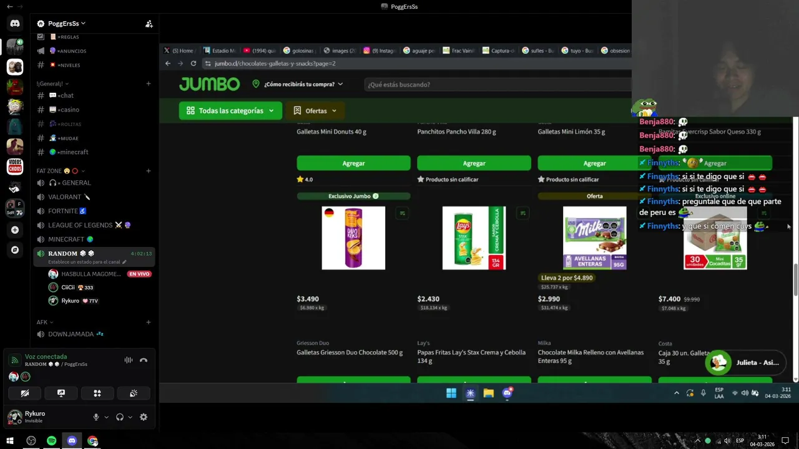Create channel in FAT ZONE category
The width and height of the screenshot is (799, 449).
click(149, 171)
